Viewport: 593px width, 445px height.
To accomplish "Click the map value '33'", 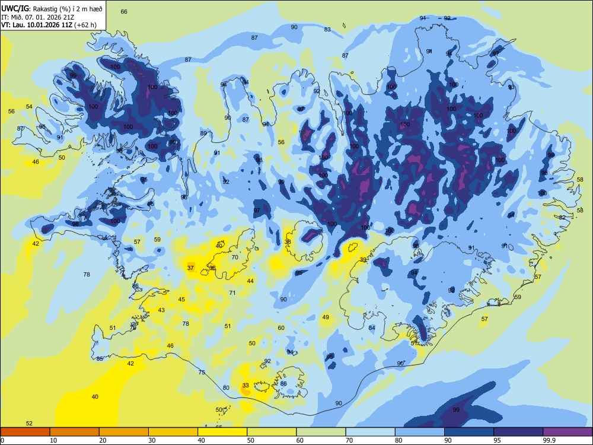I will point(246,386).
